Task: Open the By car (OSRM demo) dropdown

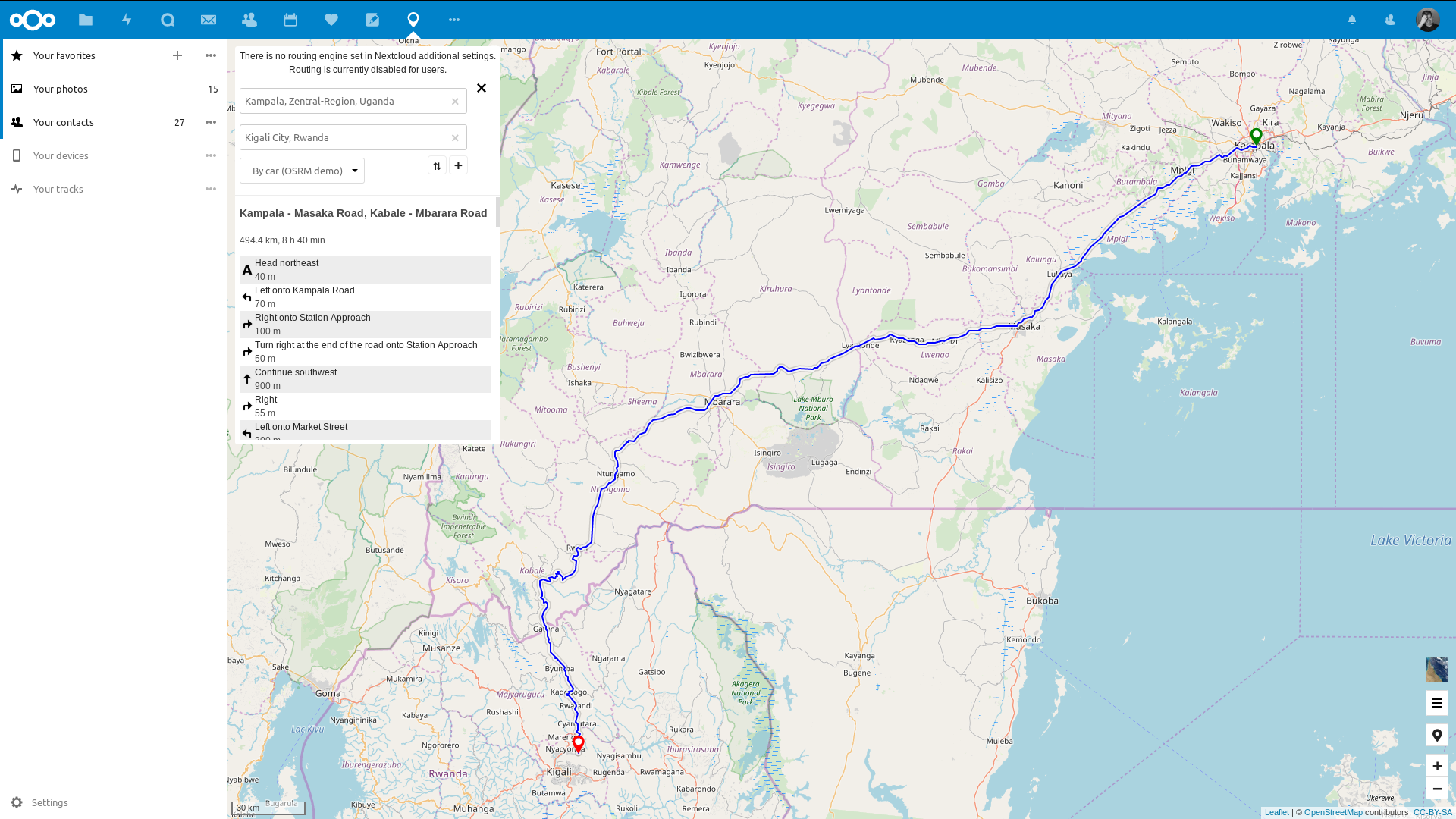Action: [302, 171]
